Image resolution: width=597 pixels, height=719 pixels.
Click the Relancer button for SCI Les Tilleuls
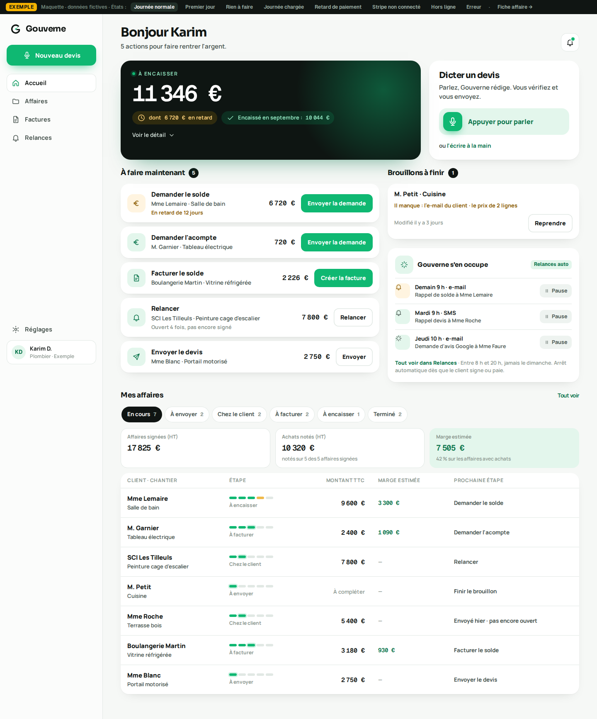pos(353,317)
